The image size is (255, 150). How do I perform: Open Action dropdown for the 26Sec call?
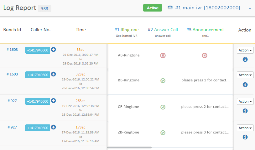[245, 101]
